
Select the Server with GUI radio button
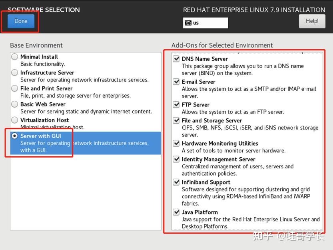point(15,136)
